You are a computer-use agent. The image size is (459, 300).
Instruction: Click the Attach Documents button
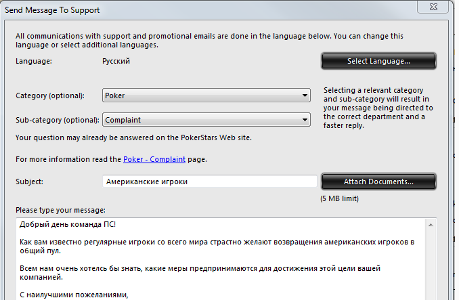pos(378,181)
